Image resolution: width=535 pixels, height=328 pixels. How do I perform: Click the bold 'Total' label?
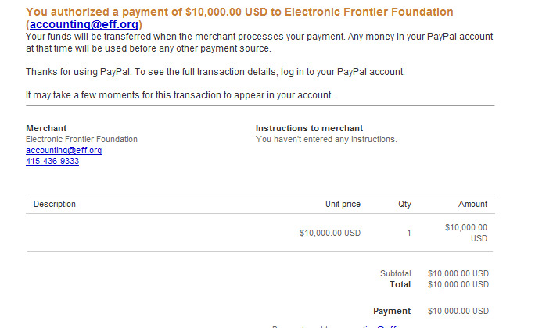[400, 284]
